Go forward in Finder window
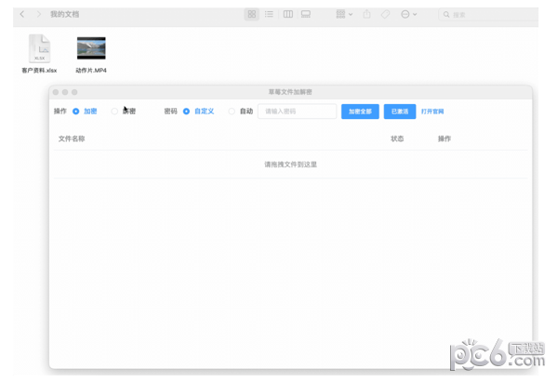This screenshot has height=382, width=557. coord(39,14)
